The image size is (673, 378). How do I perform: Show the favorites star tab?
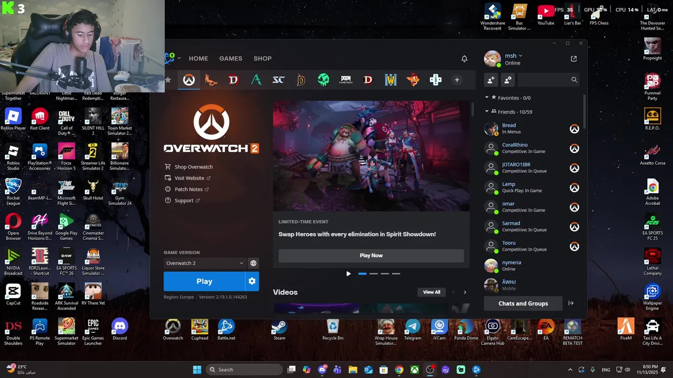click(x=168, y=80)
